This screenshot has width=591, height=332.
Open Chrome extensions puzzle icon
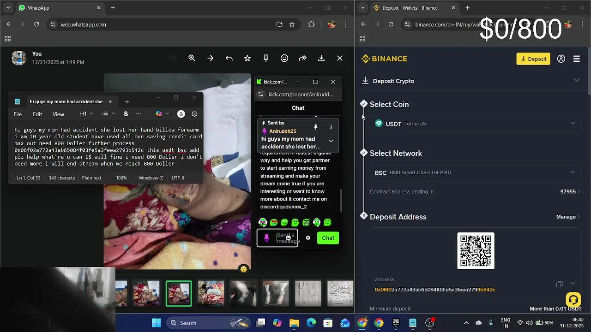(x=311, y=24)
